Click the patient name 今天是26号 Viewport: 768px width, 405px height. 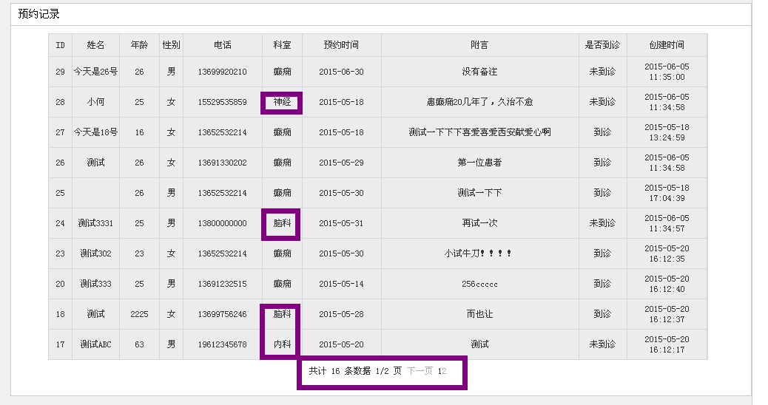(95, 72)
